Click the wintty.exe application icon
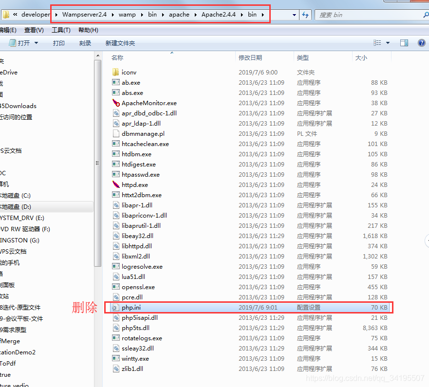The width and height of the screenshot is (429, 387). 116,358
